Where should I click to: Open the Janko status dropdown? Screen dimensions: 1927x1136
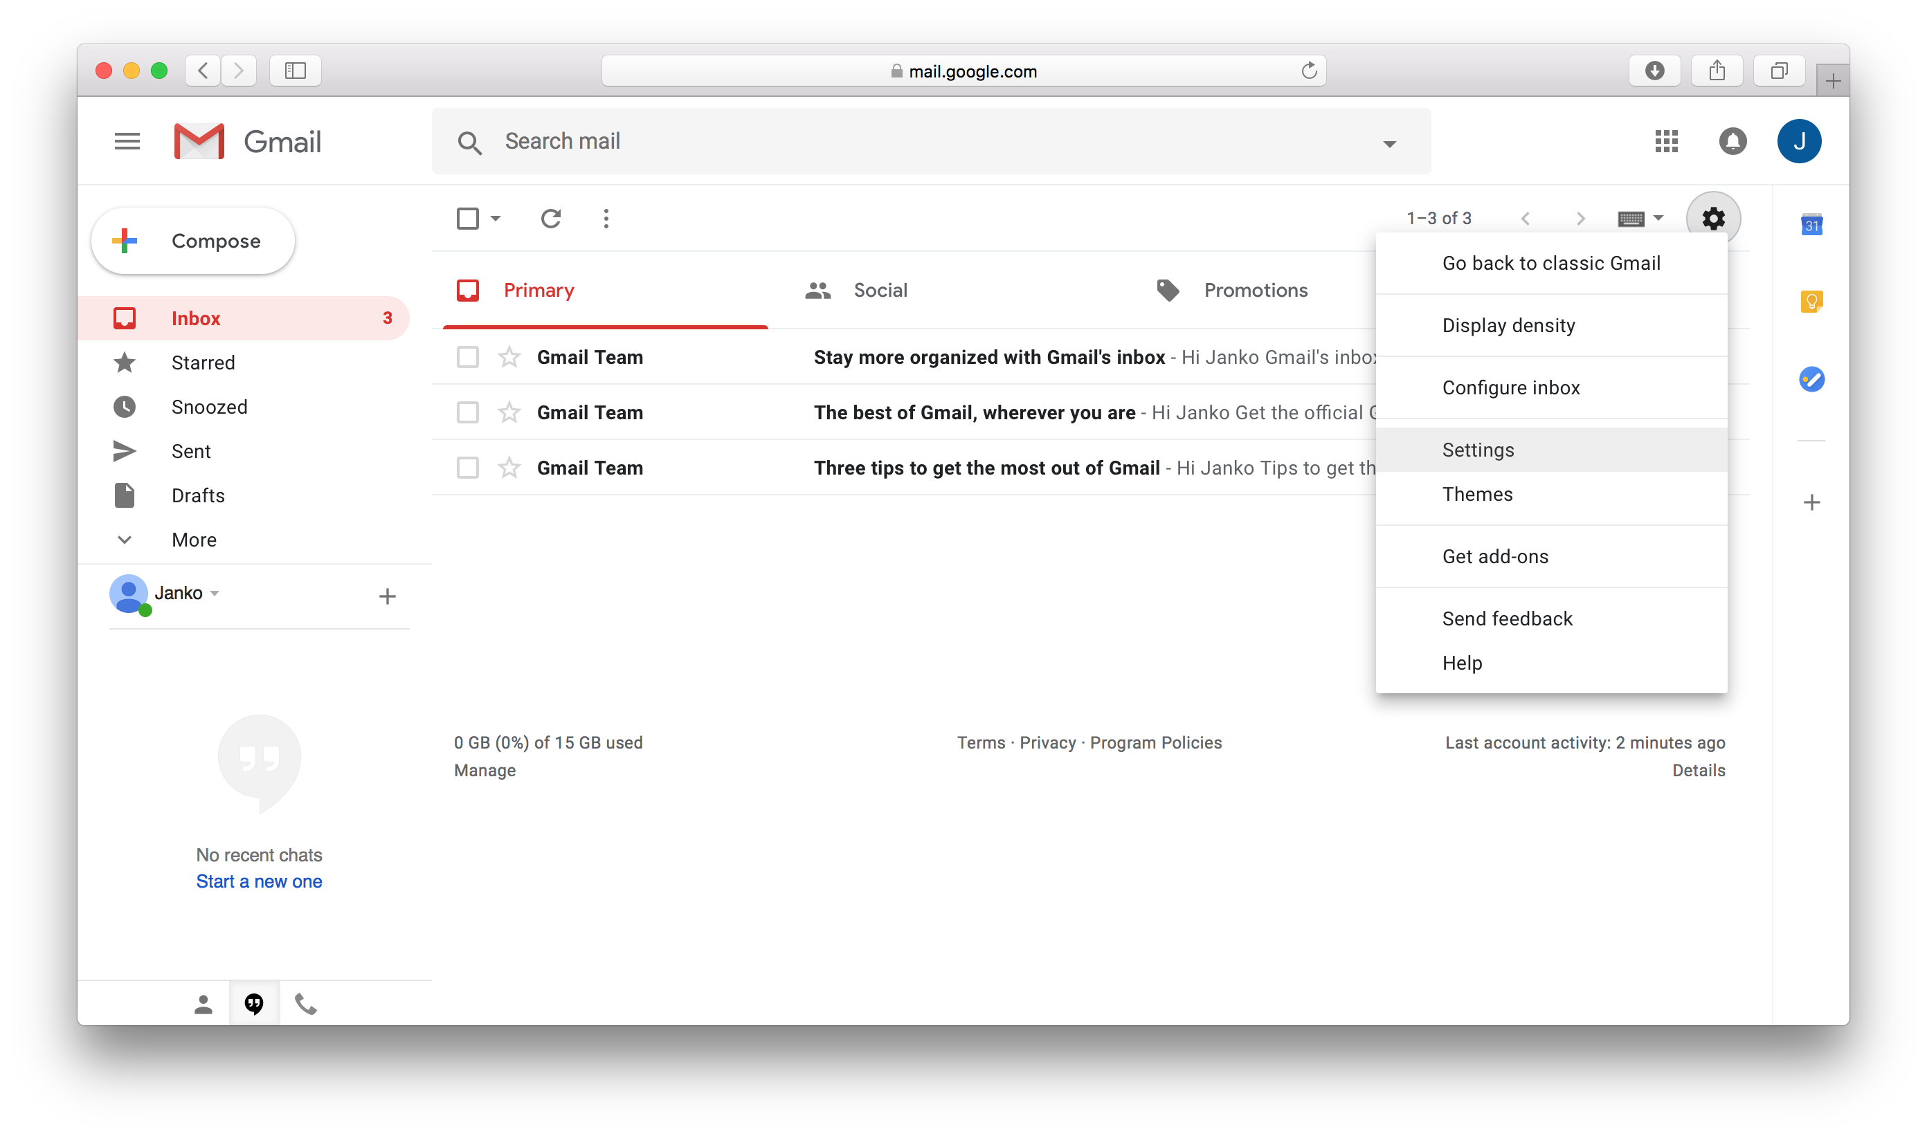click(x=215, y=594)
